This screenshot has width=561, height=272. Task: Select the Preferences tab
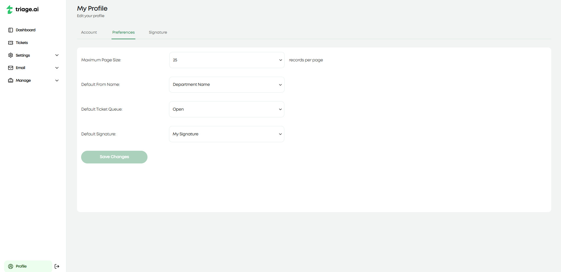point(123,32)
